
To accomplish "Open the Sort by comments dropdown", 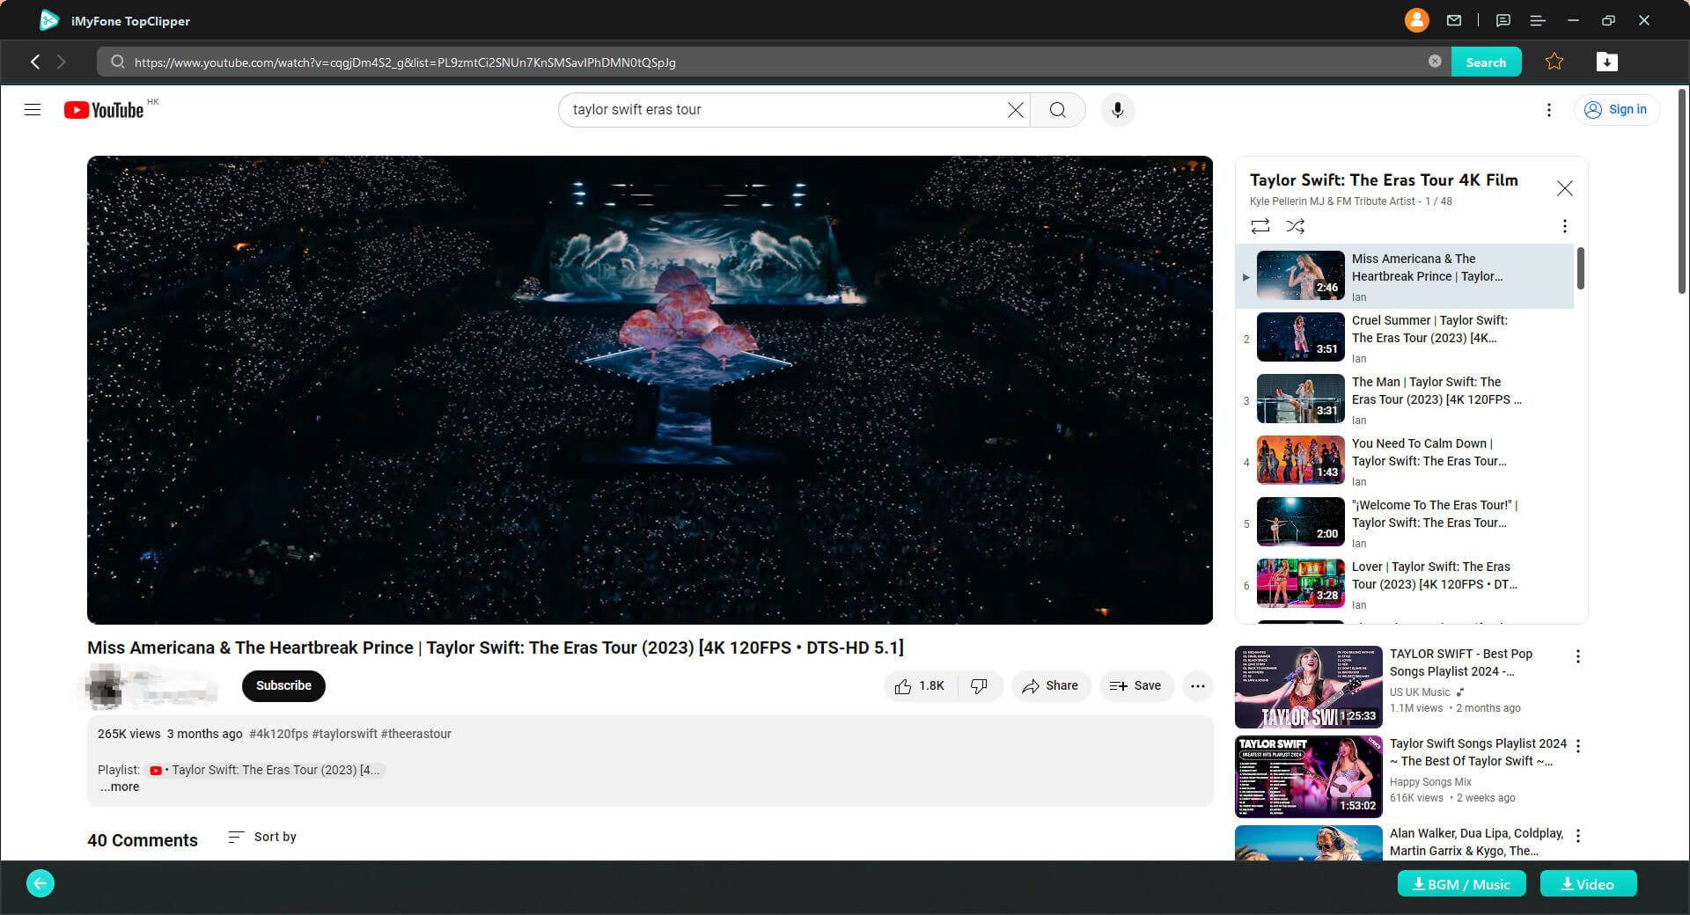I will pos(262,837).
